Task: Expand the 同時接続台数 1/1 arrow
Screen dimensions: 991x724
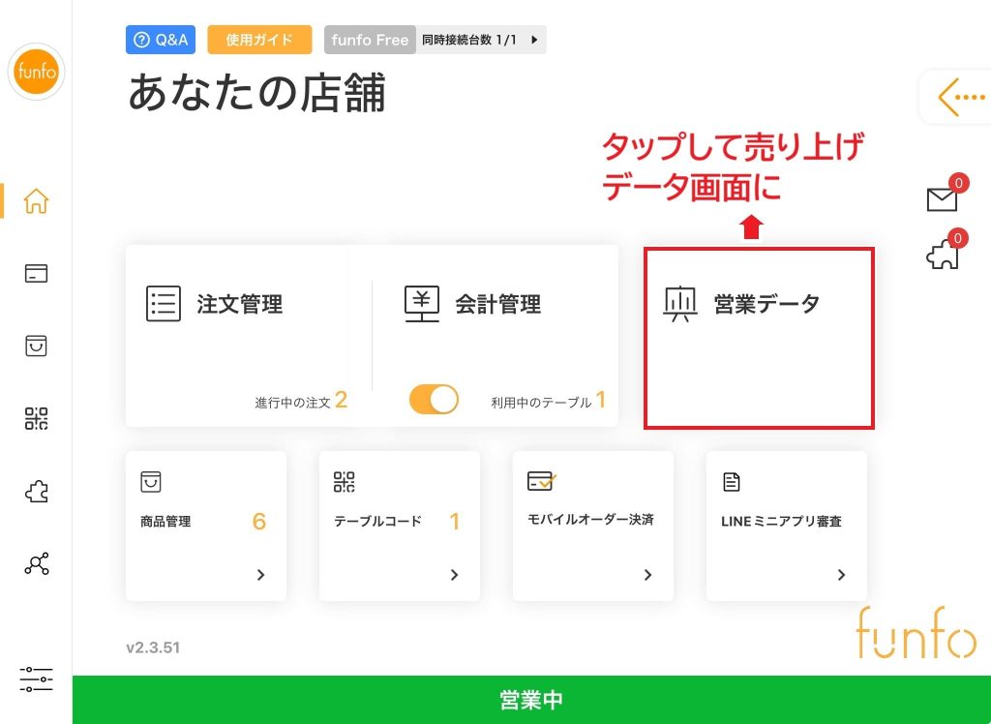Action: click(534, 40)
